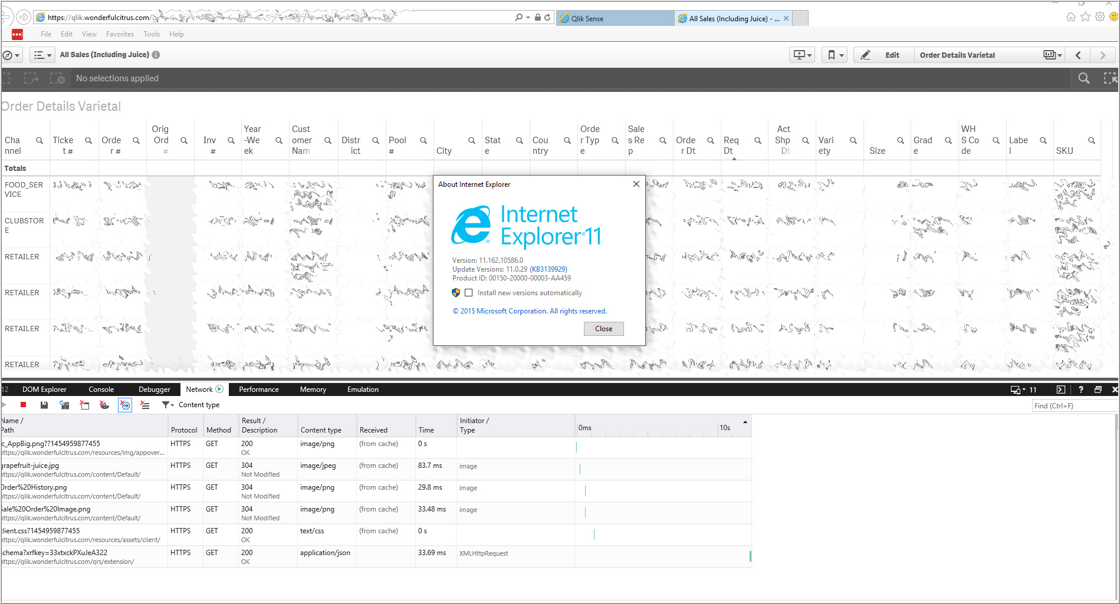1120x604 pixels.
Task: Search the Variety column
Action: click(853, 140)
